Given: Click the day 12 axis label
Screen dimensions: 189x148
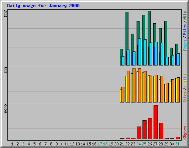Looking at the screenshot, I should coord(72,144).
